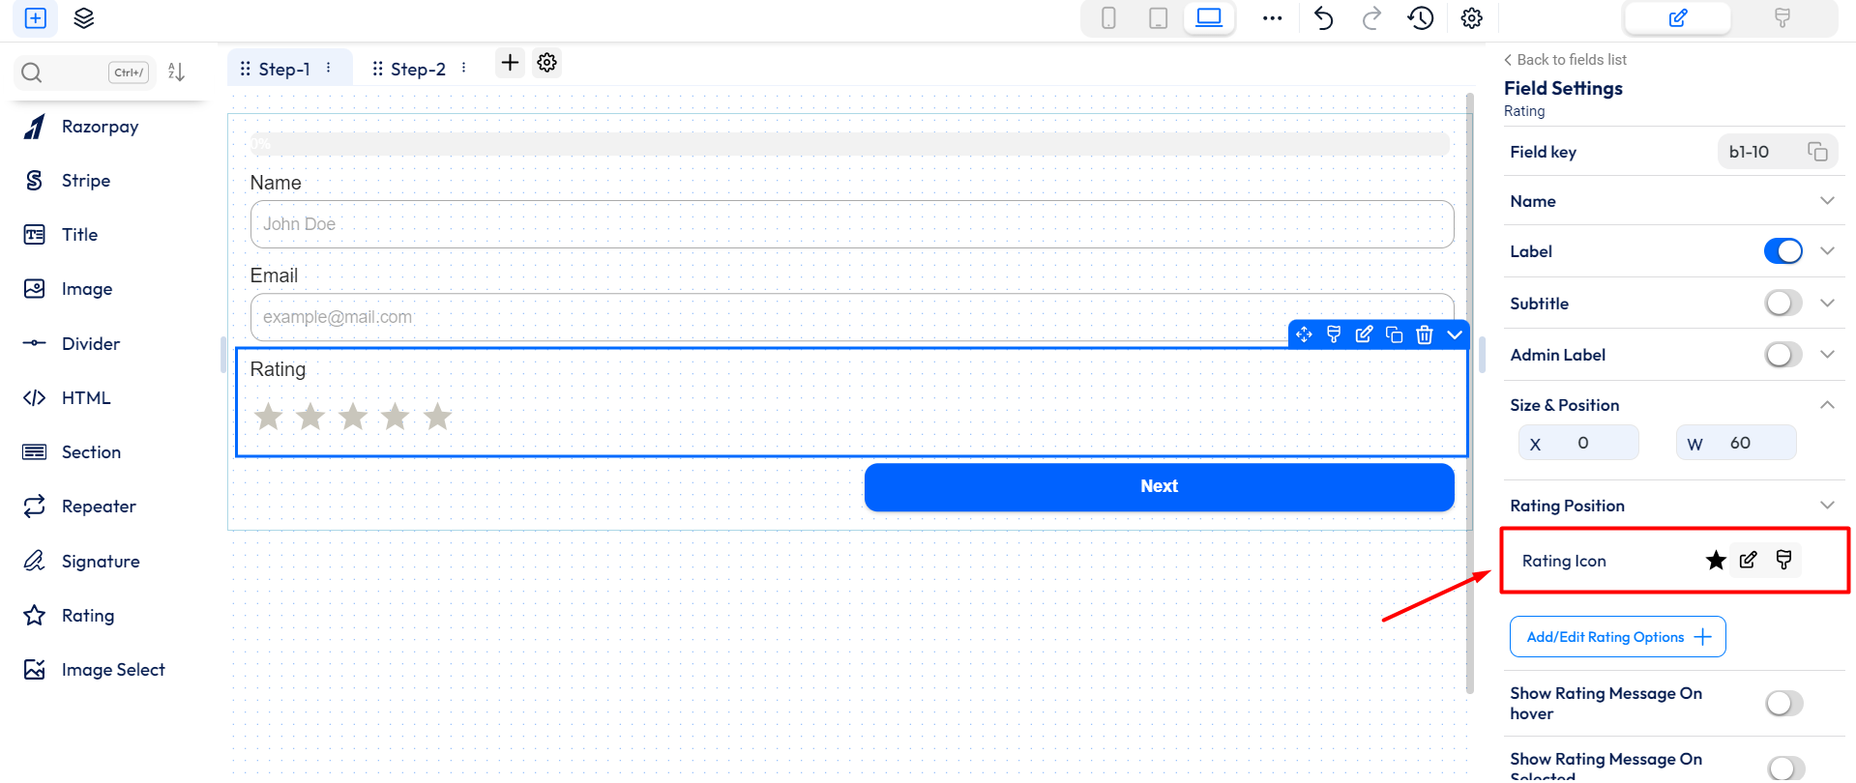This screenshot has height=783, width=1856.
Task: Click the undo arrow in top toolbar
Action: (1323, 18)
